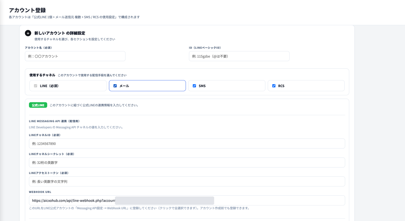
Task: Click the LINEアクセストークン（必須） label
Action: coord(49,173)
